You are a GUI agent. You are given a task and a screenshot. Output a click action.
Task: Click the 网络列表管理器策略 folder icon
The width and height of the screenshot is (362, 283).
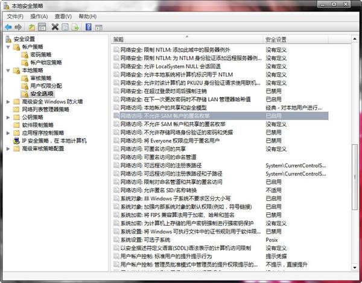[16, 109]
